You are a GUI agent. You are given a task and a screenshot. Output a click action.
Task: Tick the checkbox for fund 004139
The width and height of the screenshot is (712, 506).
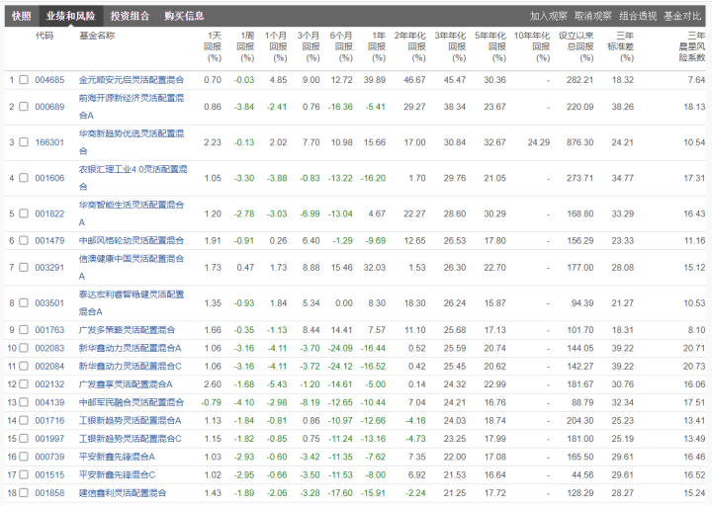(x=24, y=402)
